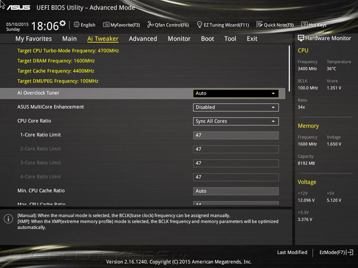Expand the ASUS MultiCore Enhancement dropdown
The height and width of the screenshot is (268, 358).
[236, 107]
